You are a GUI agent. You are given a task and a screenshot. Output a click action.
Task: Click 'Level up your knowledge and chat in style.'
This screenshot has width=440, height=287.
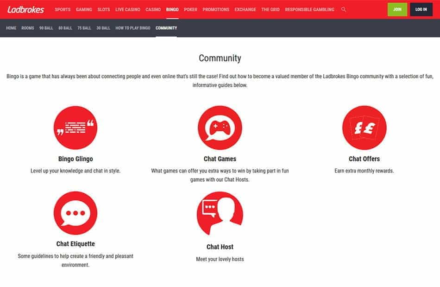(x=75, y=171)
